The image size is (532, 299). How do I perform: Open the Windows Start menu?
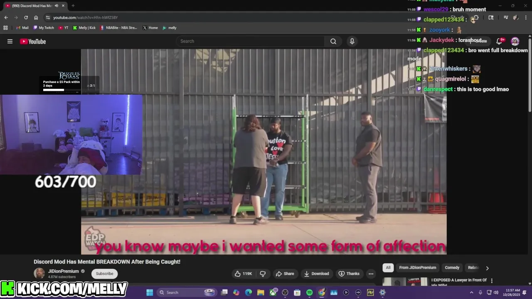pyautogui.click(x=150, y=292)
